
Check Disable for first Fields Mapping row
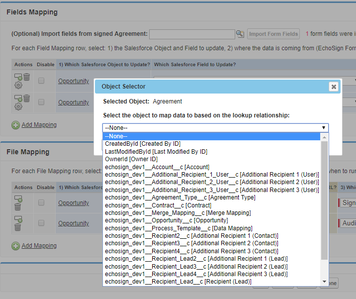click(41, 81)
